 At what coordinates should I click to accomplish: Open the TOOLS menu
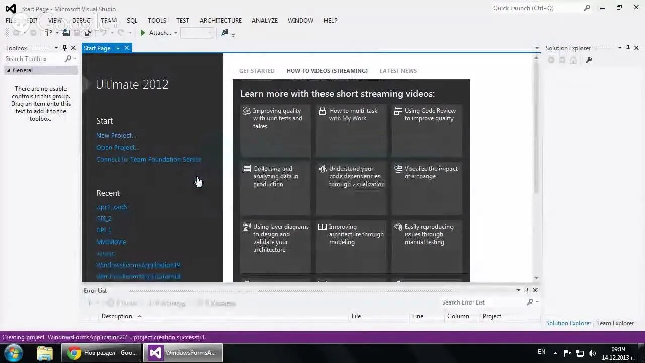tap(157, 21)
